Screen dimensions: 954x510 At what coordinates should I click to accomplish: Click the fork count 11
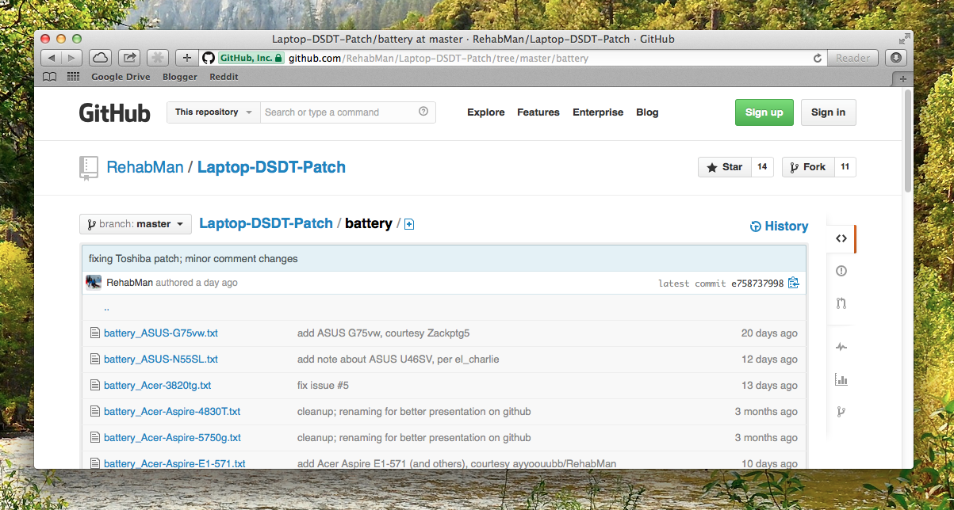tap(845, 167)
